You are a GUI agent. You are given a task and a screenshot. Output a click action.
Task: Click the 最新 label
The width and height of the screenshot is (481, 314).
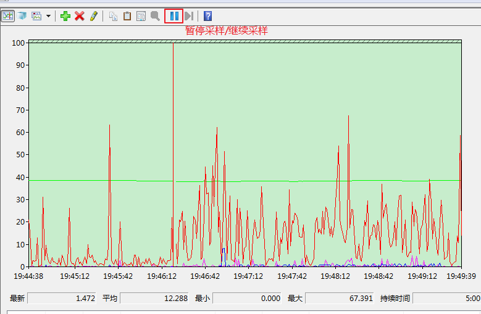17,299
